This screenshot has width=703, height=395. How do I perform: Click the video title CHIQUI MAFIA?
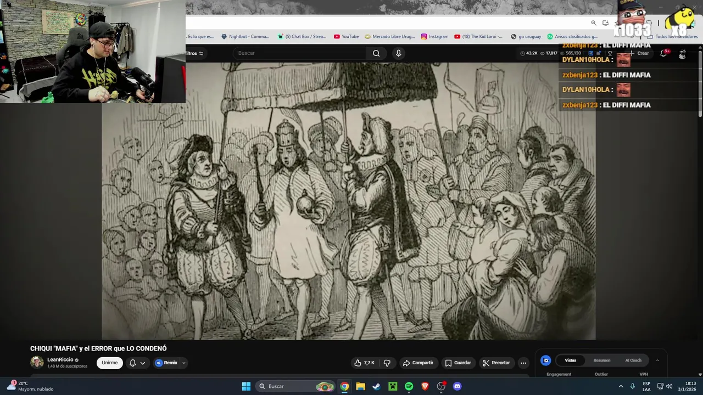[98, 348]
